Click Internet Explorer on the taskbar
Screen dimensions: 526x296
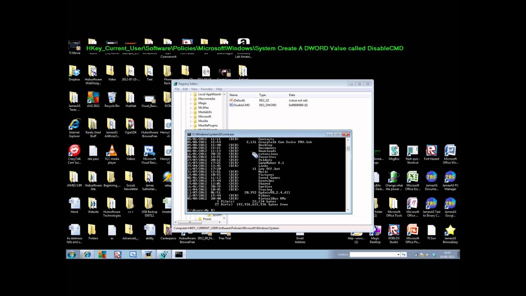pyautogui.click(x=87, y=254)
